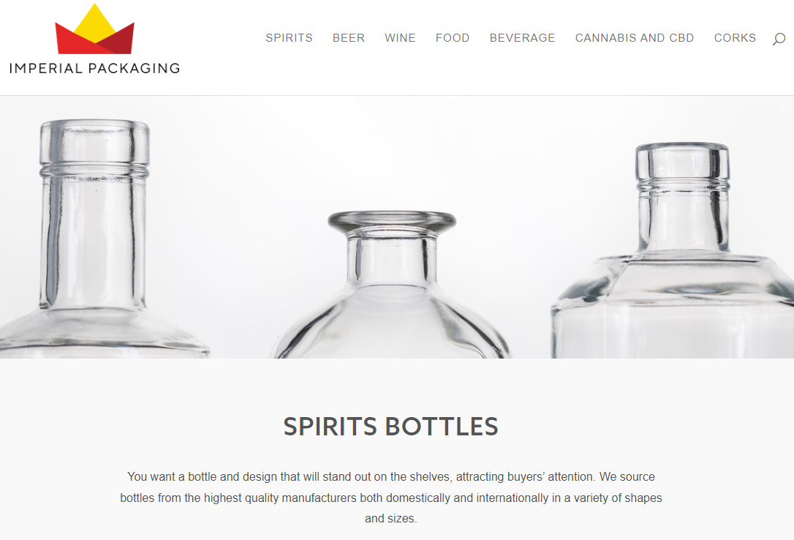Viewport: 794px width, 540px height.
Task: Click the neck of the right bottle
Action: [x=682, y=218]
